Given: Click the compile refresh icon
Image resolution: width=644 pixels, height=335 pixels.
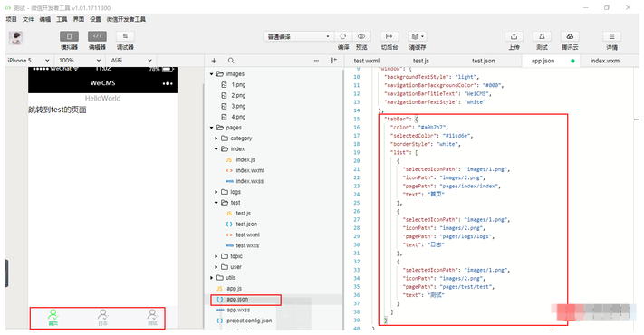Looking at the screenshot, I should point(343,36).
